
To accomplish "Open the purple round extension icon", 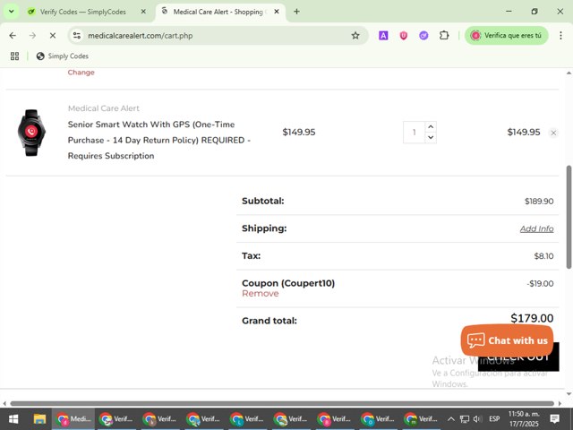I will pyautogui.click(x=423, y=36).
